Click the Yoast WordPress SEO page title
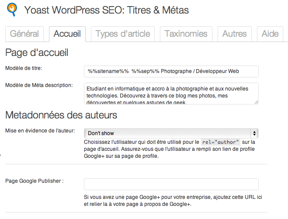This screenshot has height=219, width=288. tap(107, 10)
